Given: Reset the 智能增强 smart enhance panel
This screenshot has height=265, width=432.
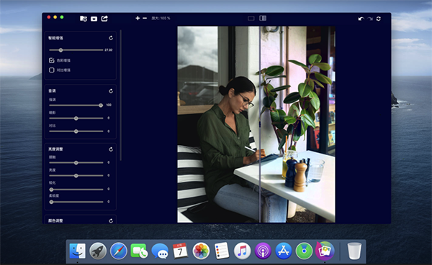Looking at the screenshot, I should click(111, 38).
